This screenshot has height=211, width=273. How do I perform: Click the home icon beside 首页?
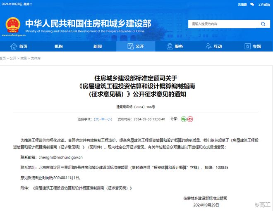pyautogui.click(x=14, y=46)
